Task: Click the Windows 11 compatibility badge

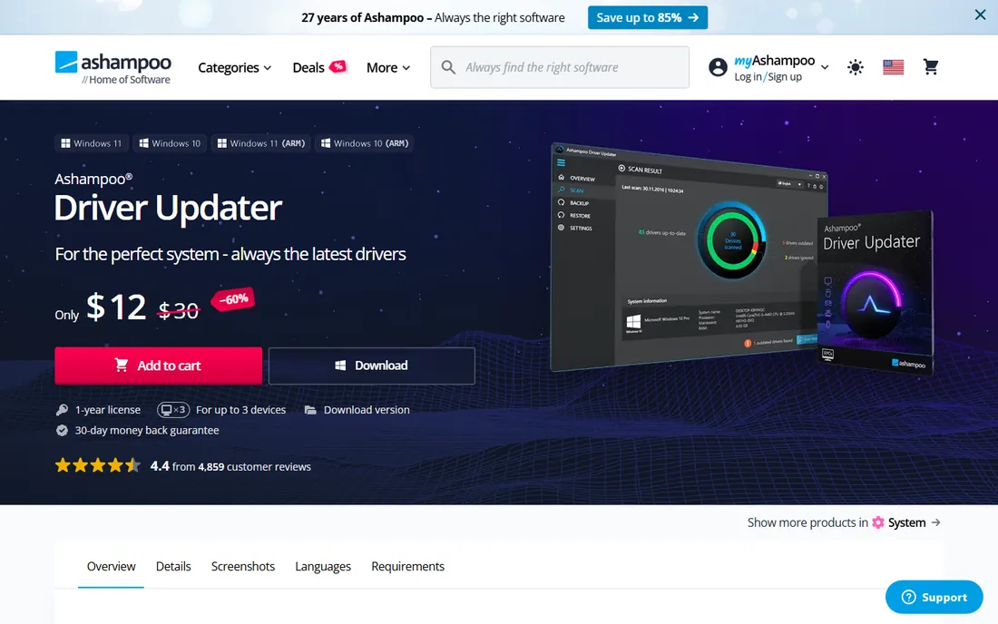Action: [x=92, y=143]
